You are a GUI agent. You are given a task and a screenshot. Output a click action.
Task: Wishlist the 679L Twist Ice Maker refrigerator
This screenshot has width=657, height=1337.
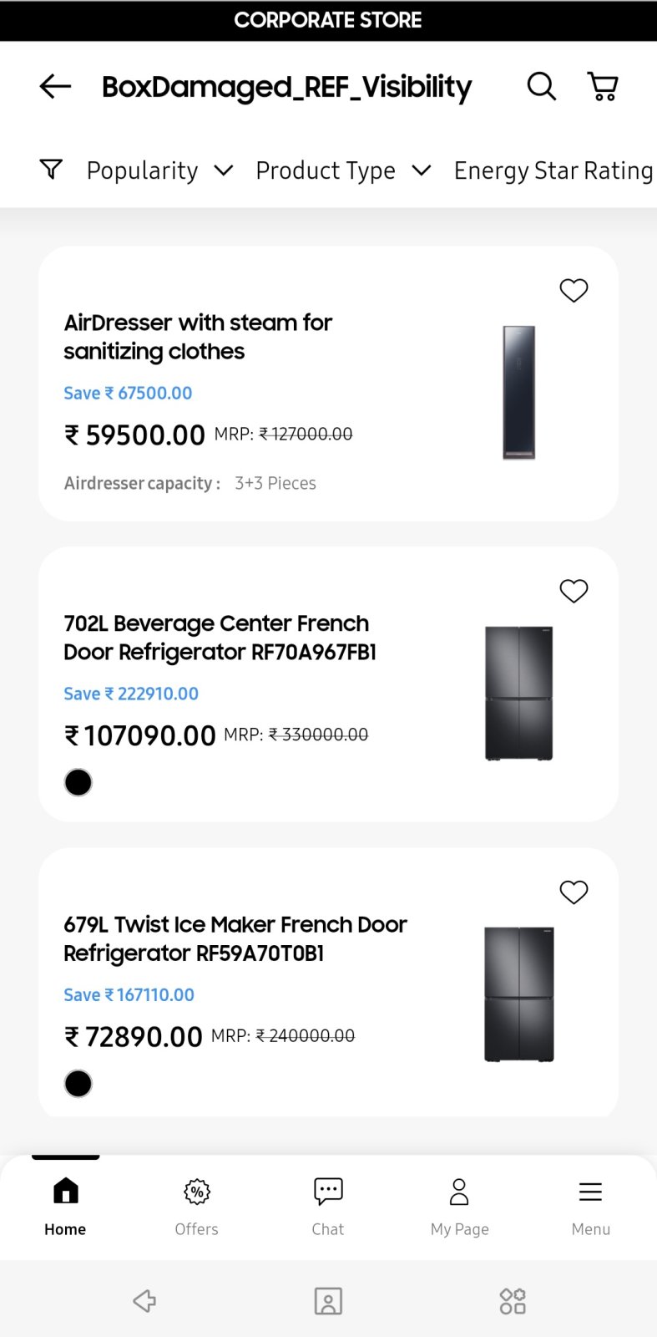[574, 892]
